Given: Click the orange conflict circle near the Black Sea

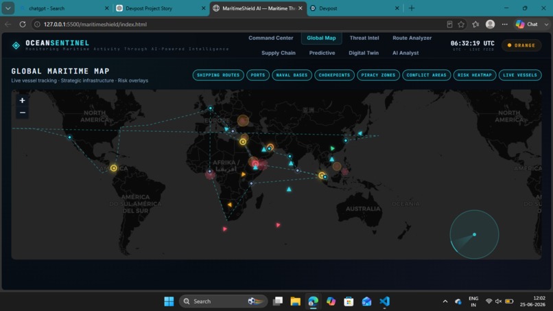Looking at the screenshot, I should pos(243,120).
